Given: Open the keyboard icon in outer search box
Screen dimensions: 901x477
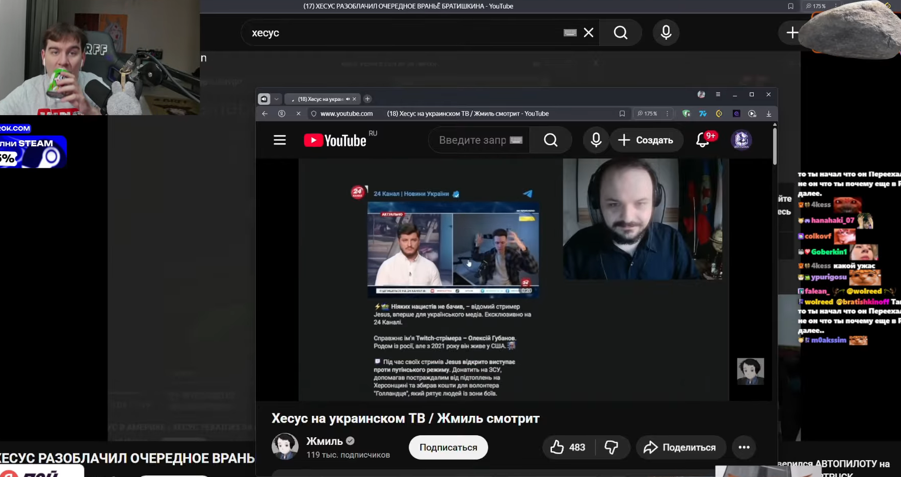Looking at the screenshot, I should (570, 33).
